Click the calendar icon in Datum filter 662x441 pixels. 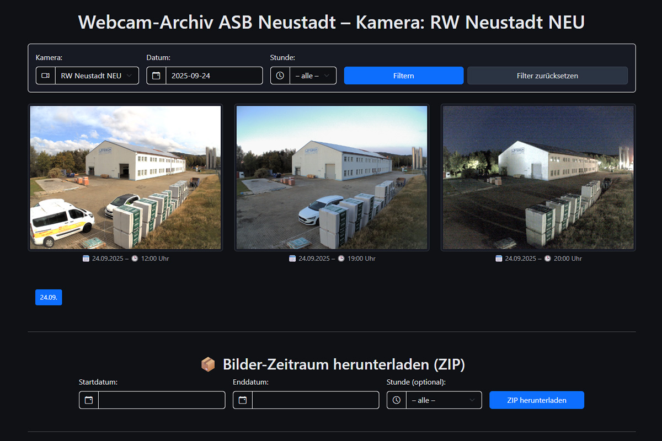pos(156,76)
